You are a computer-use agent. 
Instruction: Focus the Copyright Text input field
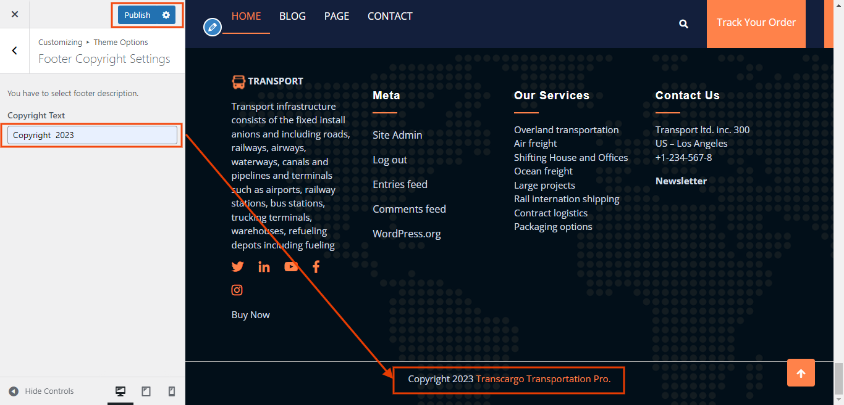(x=92, y=135)
